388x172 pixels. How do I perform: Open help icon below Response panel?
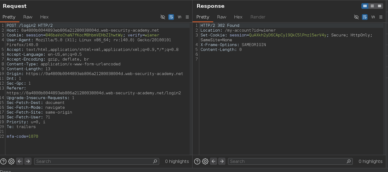197,161
